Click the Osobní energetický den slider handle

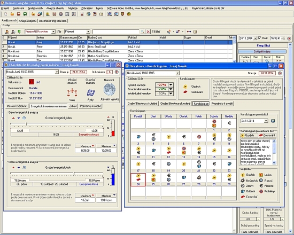coord(27,124)
